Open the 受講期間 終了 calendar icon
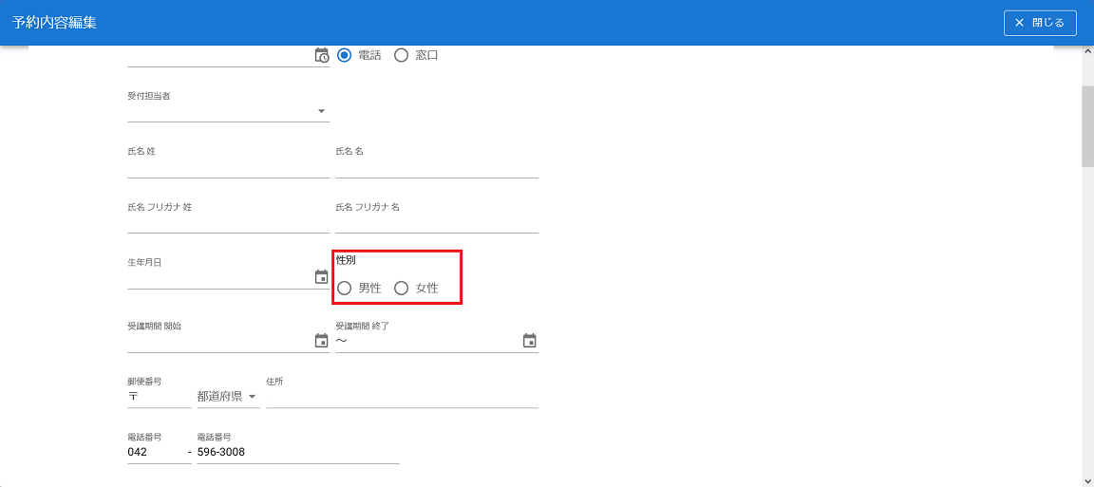The width and height of the screenshot is (1094, 487). (529, 340)
